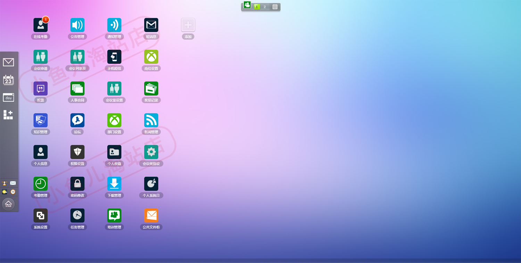Open the 系统设置 system settings app
521x263 pixels.
[x=41, y=216]
